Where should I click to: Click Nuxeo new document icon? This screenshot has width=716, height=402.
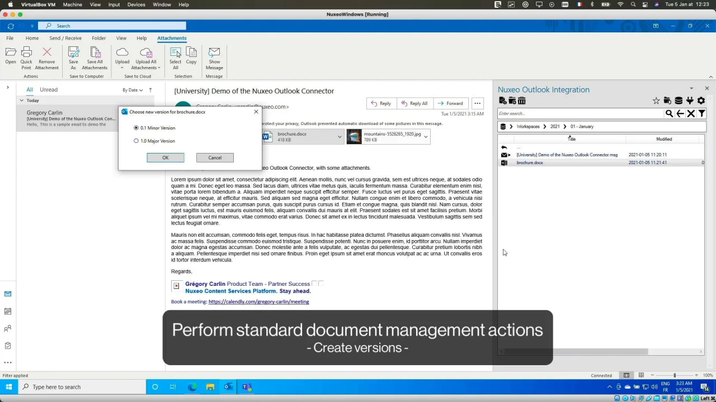[x=503, y=100]
